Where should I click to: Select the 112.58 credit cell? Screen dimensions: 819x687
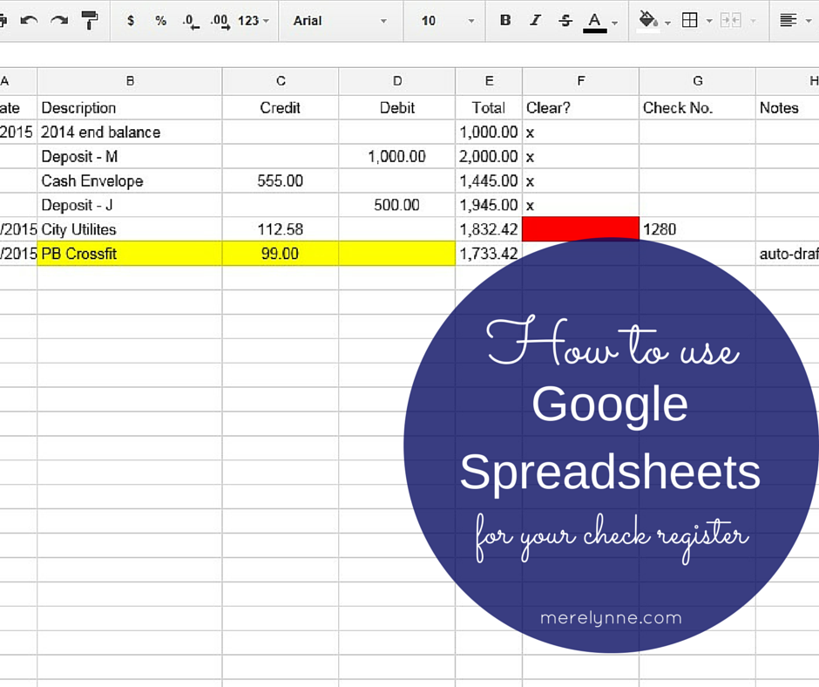(281, 229)
